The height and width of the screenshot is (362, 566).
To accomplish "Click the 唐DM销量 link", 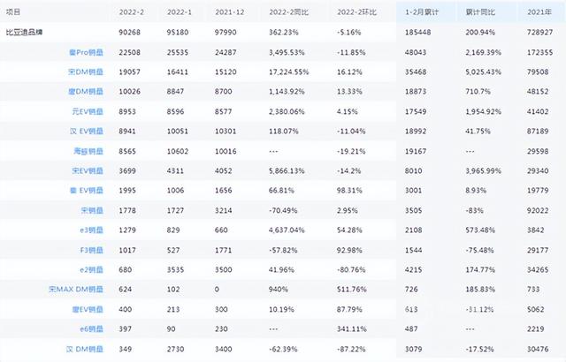I will point(86,92).
